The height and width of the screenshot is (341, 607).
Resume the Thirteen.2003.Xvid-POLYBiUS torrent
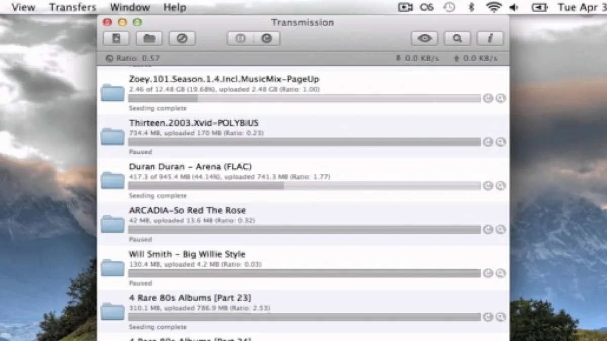coord(488,142)
